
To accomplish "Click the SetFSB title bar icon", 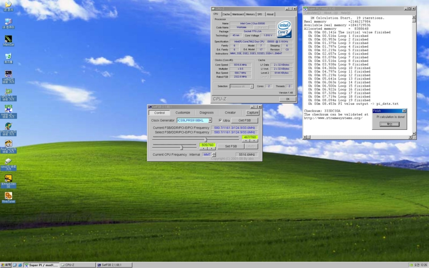I will pyautogui.click(x=150, y=107).
